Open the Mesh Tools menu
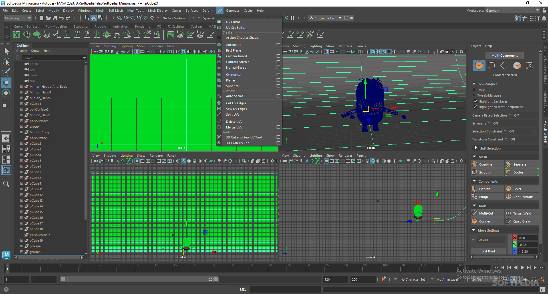The image size is (548, 294). click(x=135, y=11)
